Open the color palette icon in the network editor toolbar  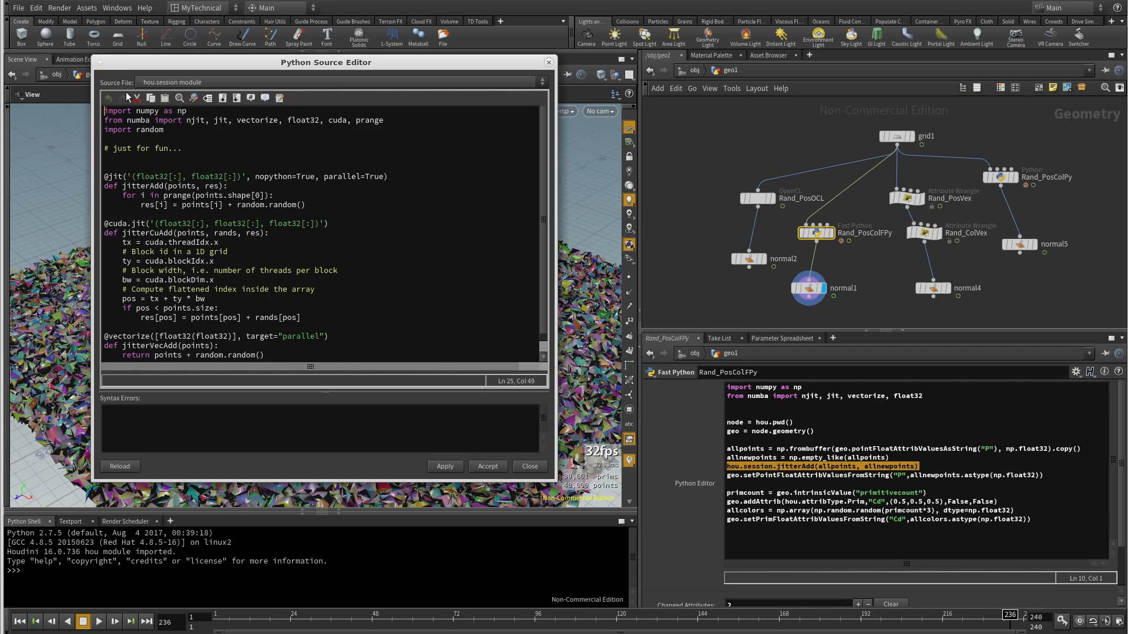click(x=1001, y=87)
